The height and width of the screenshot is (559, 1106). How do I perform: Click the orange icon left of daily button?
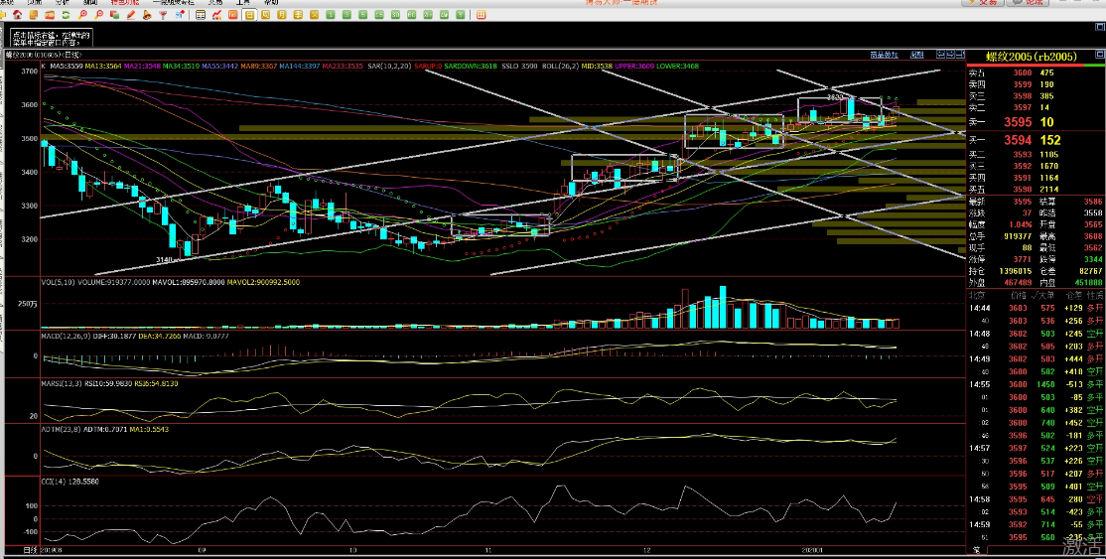[x=232, y=14]
